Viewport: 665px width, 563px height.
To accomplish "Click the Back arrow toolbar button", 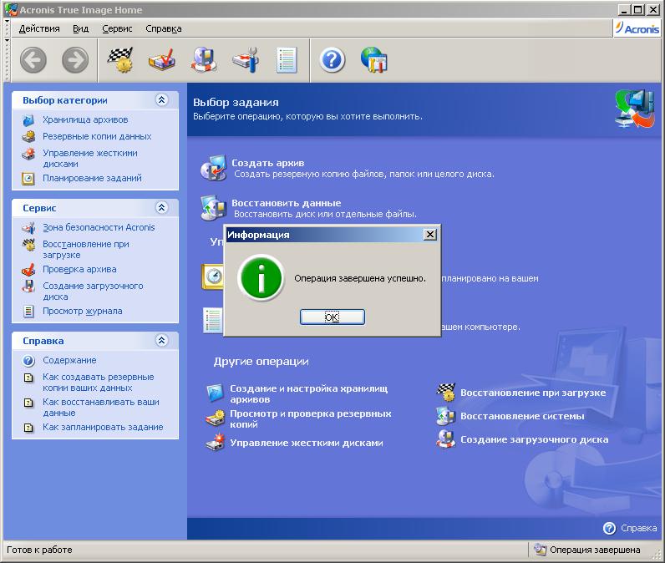I will (x=33, y=60).
